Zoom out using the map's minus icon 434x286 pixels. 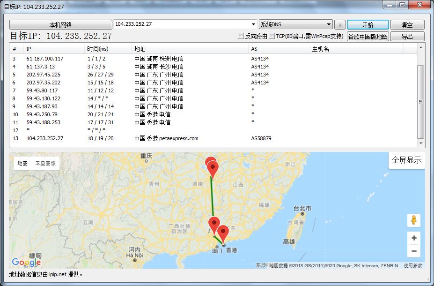tap(414, 251)
